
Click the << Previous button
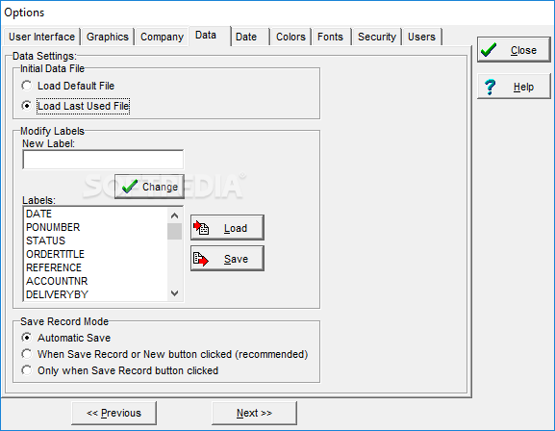(x=114, y=413)
